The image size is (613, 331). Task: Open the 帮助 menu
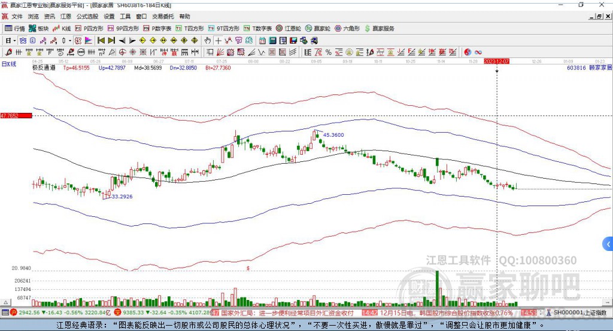click(x=184, y=16)
